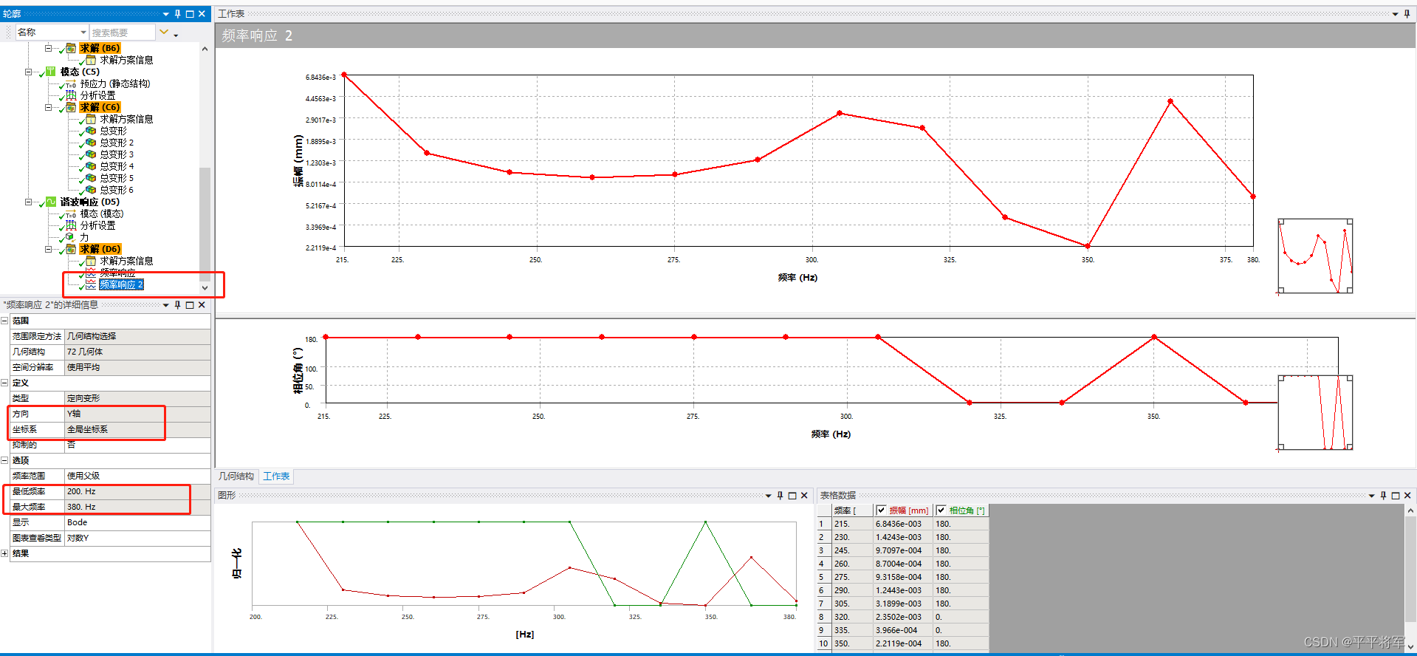The image size is (1417, 656).
Task: Expand the 结果 details section
Action: pos(4,553)
